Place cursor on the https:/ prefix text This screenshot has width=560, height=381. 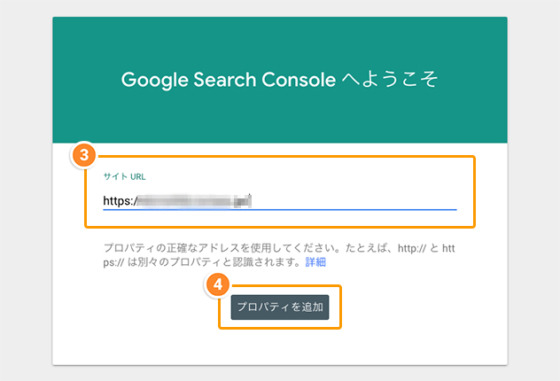point(120,201)
